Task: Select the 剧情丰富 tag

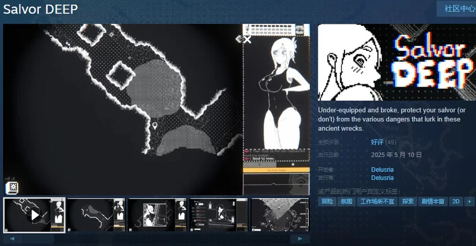Action: pos(433,202)
